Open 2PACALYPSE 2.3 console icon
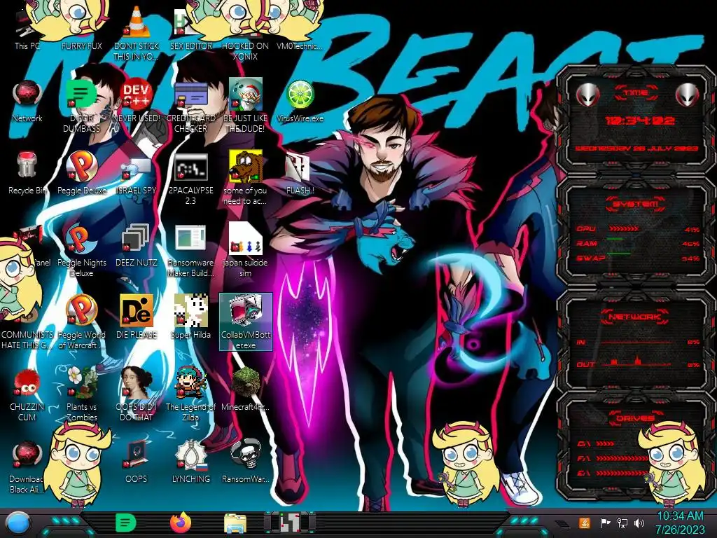Screen dimensions: 717x538 190,179
